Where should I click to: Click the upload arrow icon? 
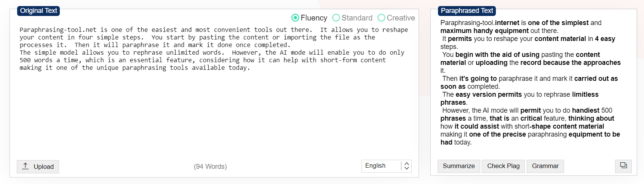tap(26, 166)
